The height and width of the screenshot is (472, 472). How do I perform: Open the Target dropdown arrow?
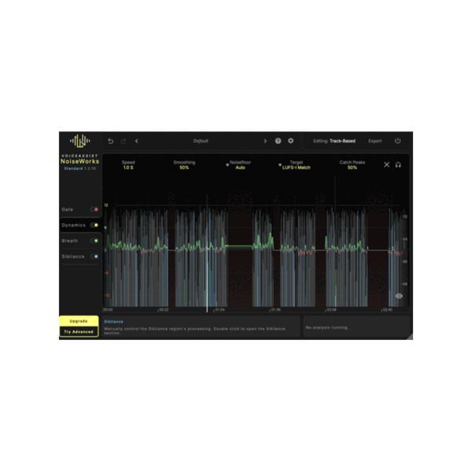click(279, 165)
